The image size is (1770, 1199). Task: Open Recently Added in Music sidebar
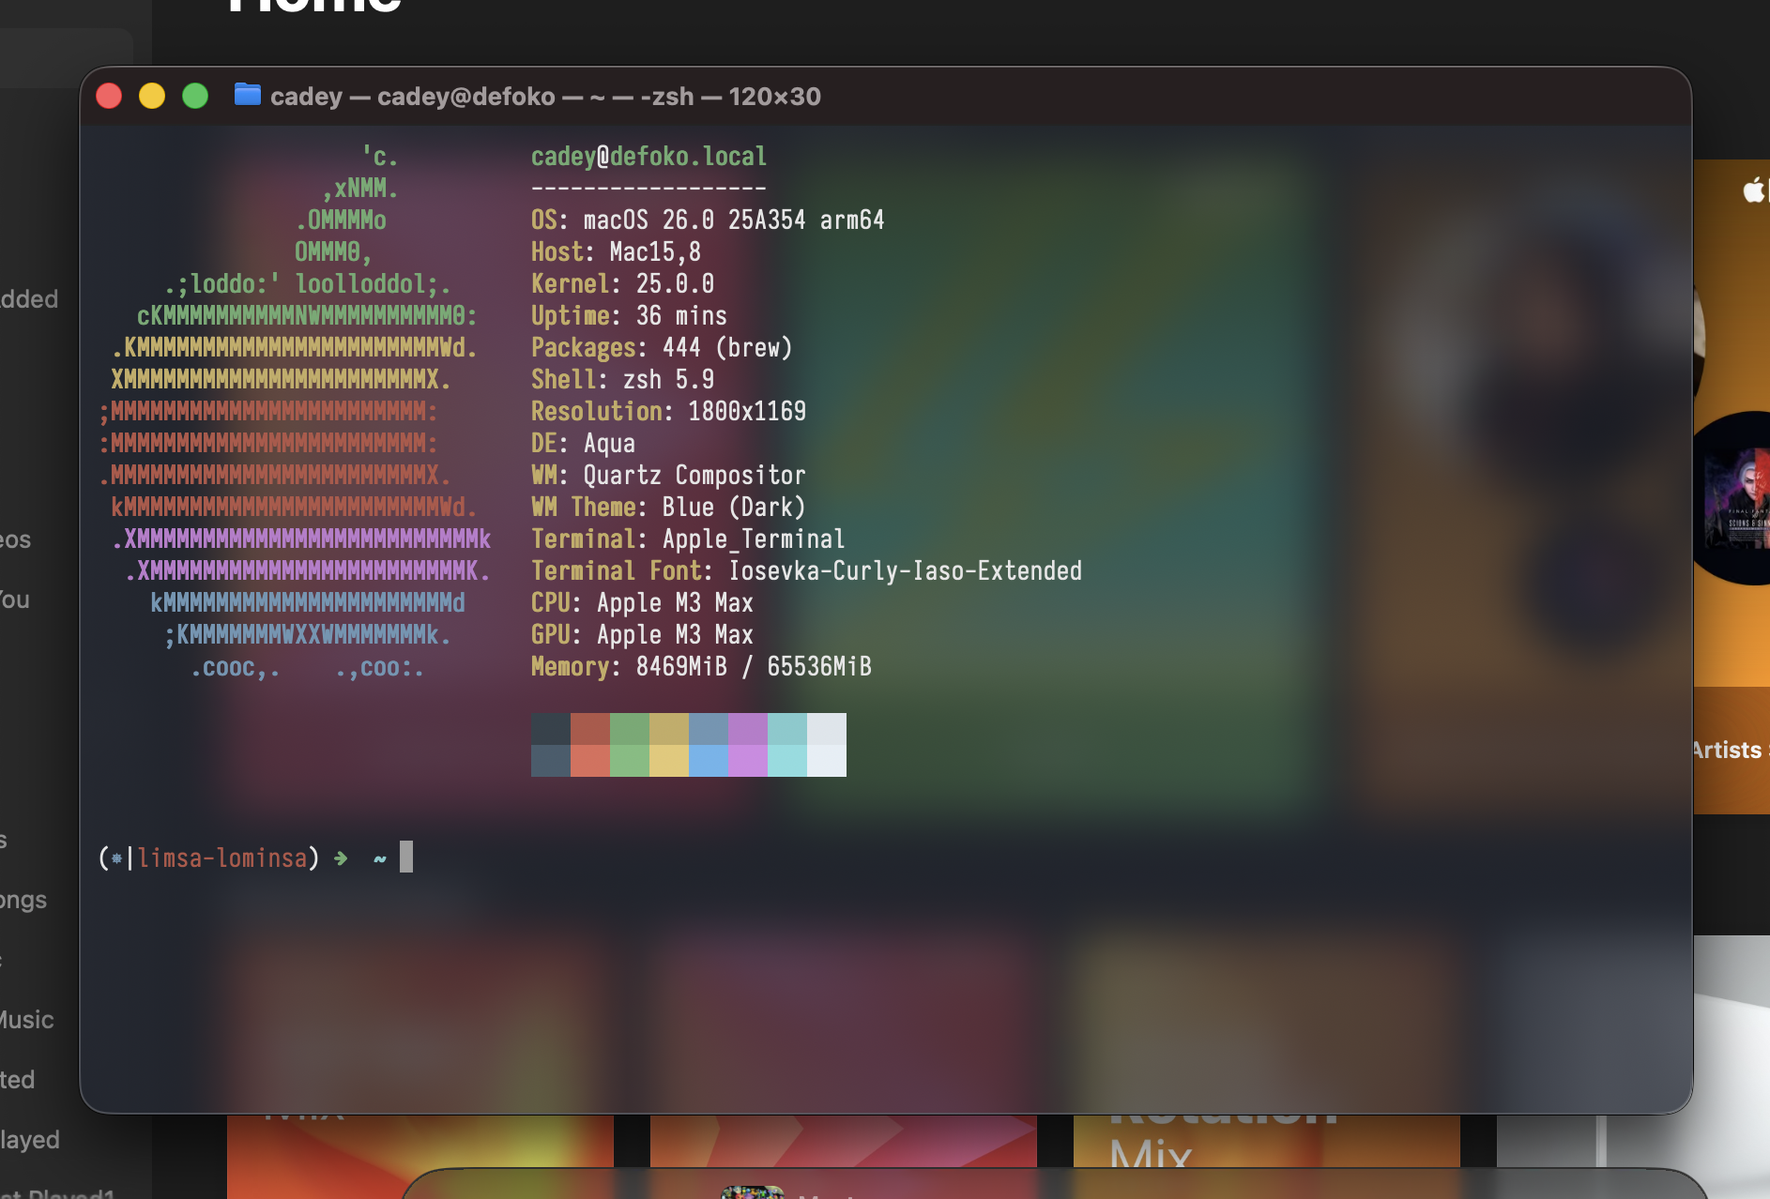[x=29, y=299]
